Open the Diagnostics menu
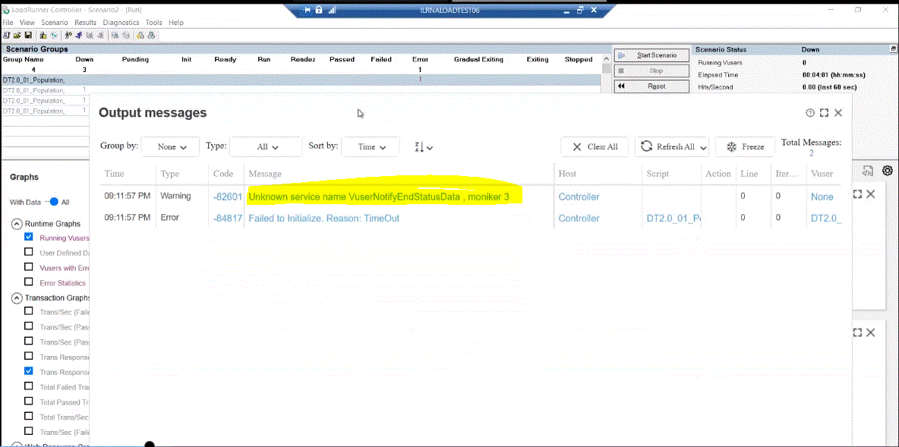The width and height of the screenshot is (899, 447). (121, 22)
